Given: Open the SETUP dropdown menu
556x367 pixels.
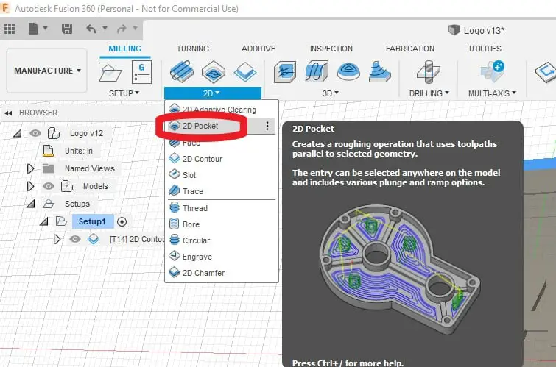Looking at the screenshot, I should point(124,93).
